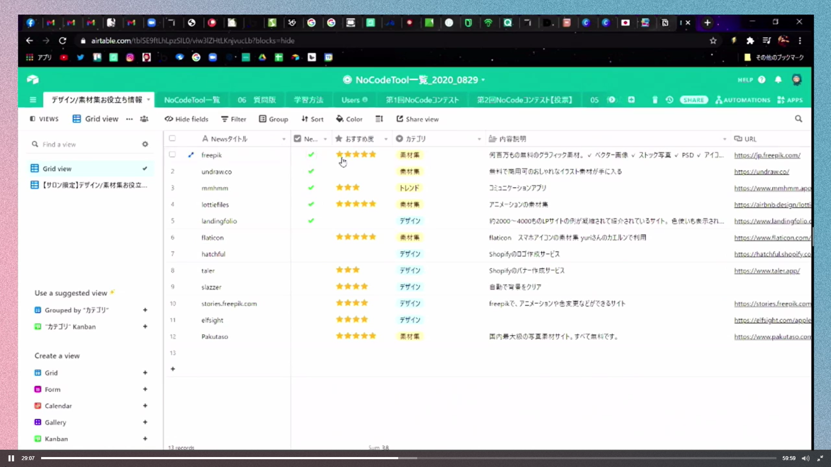
Task: Switch to Users table tab
Action: 354,100
